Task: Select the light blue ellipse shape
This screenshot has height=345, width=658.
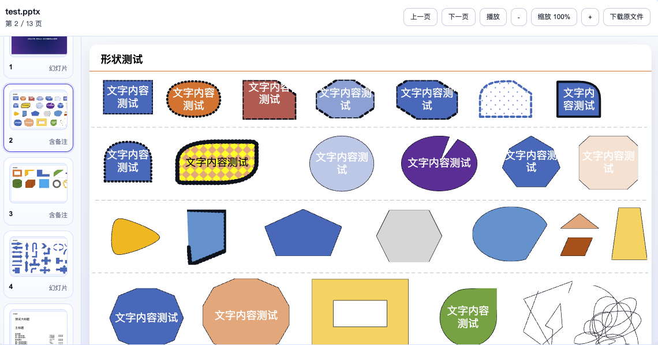Action: coord(342,163)
